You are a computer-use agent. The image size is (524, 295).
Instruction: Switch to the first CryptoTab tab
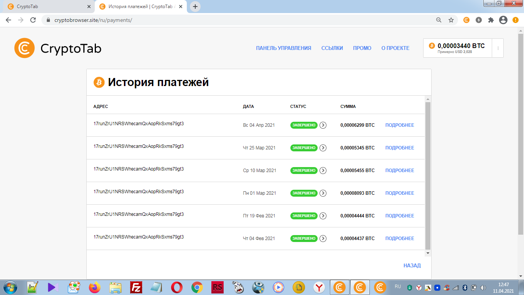click(x=49, y=7)
